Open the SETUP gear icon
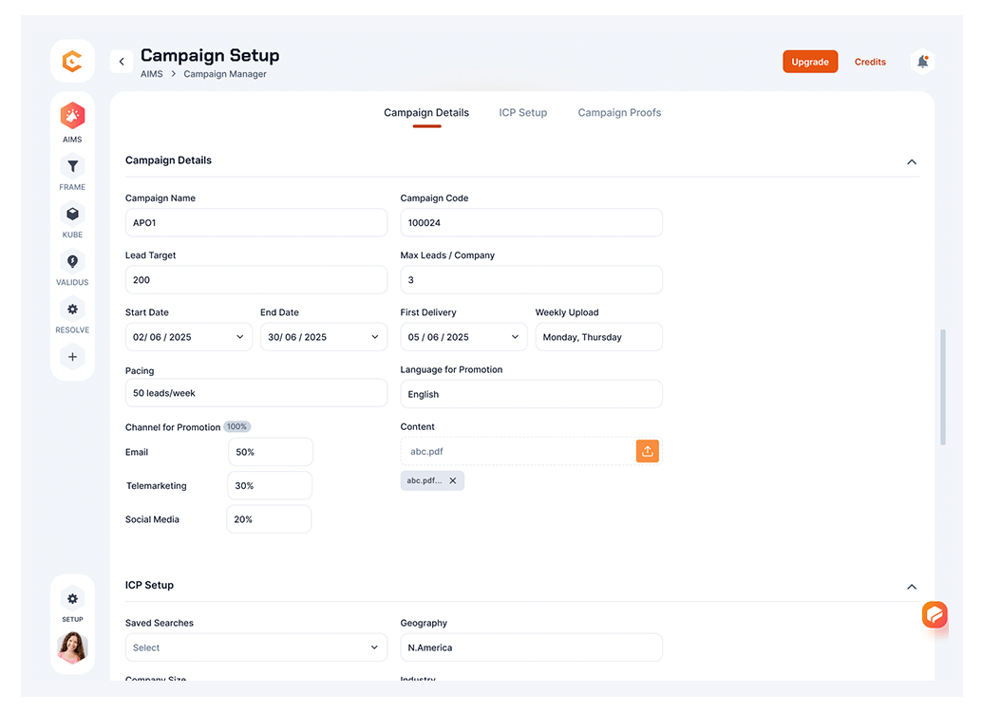The image size is (982, 712). [72, 599]
